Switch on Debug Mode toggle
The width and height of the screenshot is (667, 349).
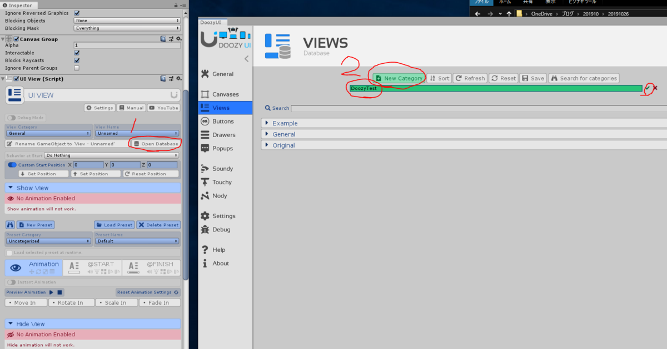11,118
